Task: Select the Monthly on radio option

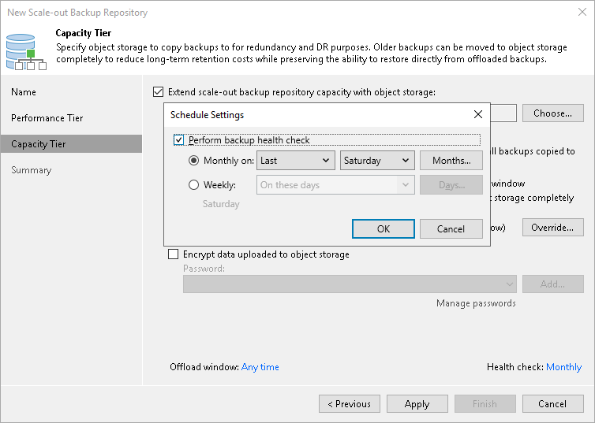Action: (194, 161)
